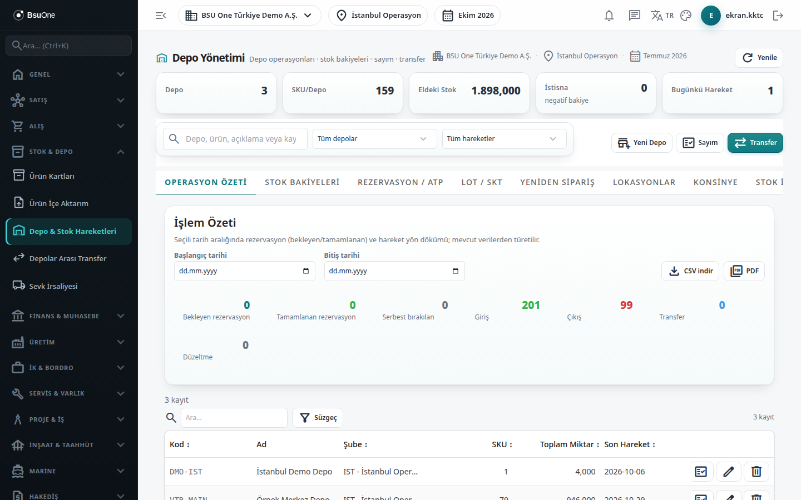Click the logout icon

pos(778,16)
